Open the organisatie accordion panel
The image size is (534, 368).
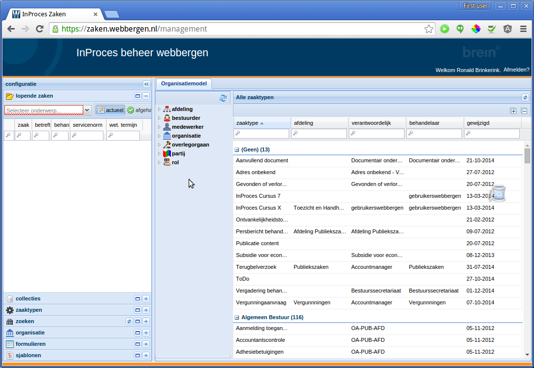tap(77, 333)
